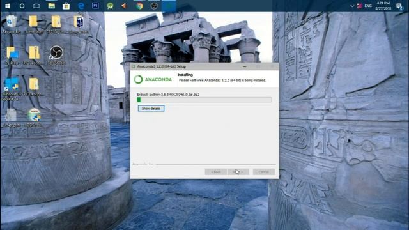
Task: Open the Action Center notifications
Action: 399,6
